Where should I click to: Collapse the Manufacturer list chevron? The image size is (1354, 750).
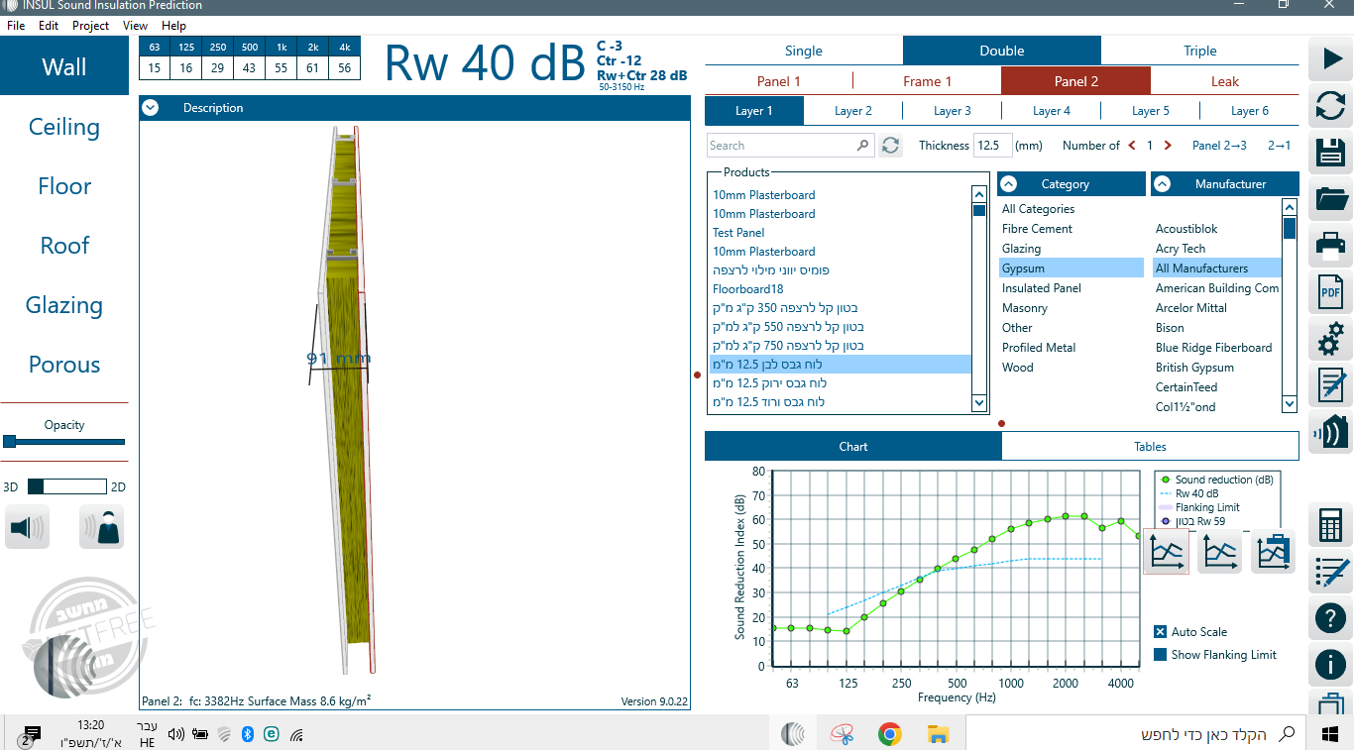pos(1162,184)
